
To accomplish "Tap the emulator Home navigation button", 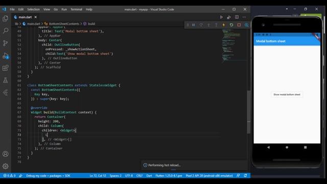I will coord(287,147).
